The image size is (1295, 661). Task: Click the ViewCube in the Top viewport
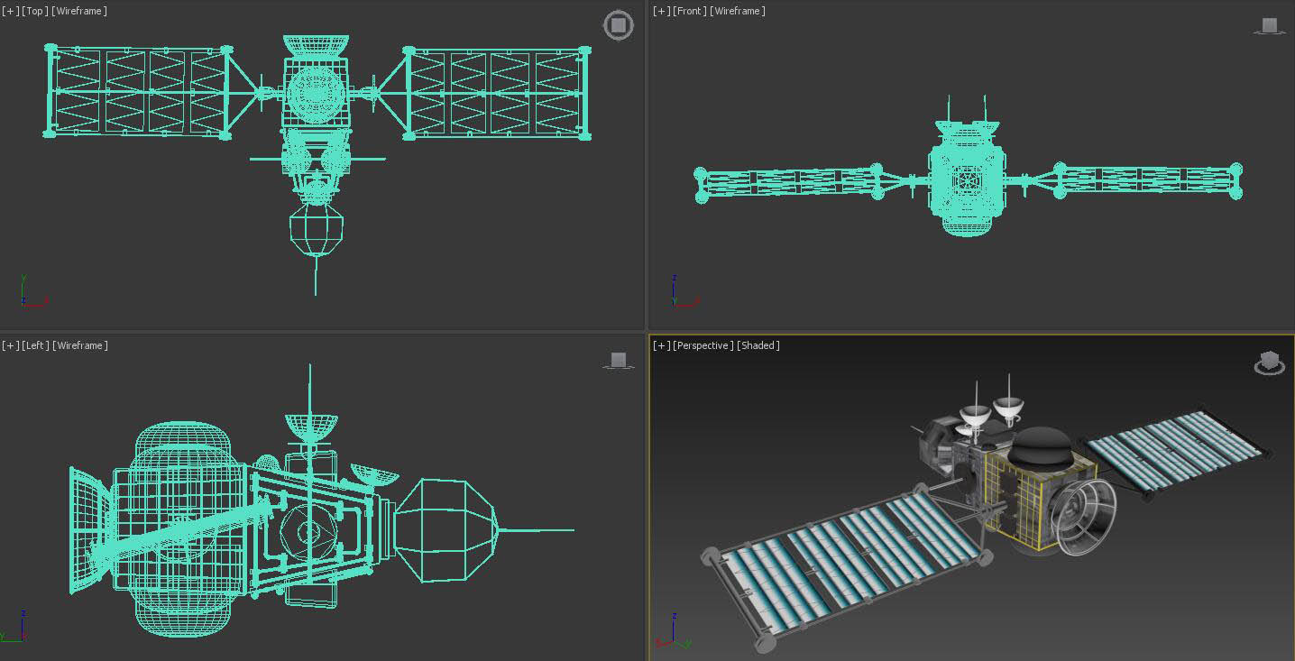click(x=618, y=25)
